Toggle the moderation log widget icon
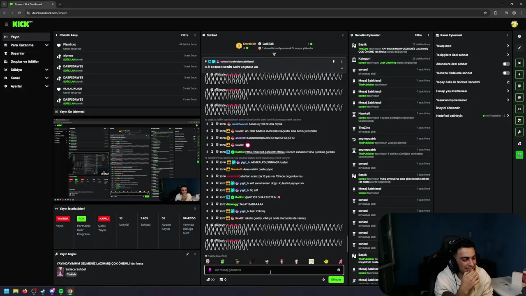This screenshot has height=296, width=526. pos(519,86)
